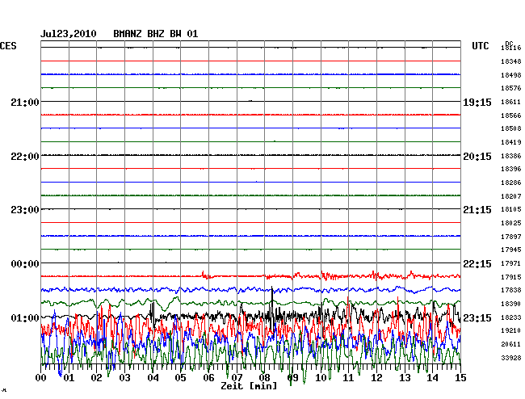
Task: Pick the DC offset value 17945
Action: point(511,250)
